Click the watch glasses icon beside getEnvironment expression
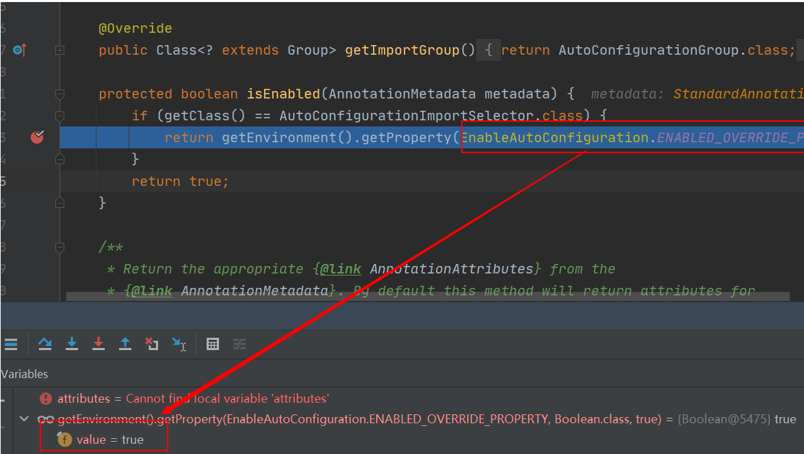The image size is (804, 454). (46, 420)
